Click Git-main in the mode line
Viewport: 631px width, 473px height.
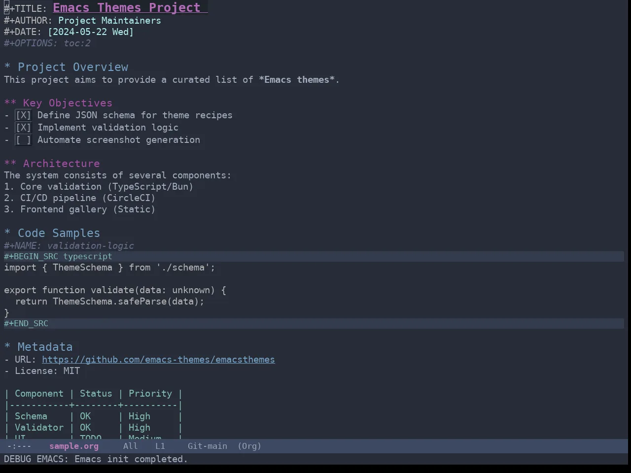208,446
